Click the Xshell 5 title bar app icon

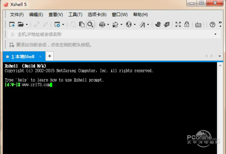pyautogui.click(x=6, y=5)
